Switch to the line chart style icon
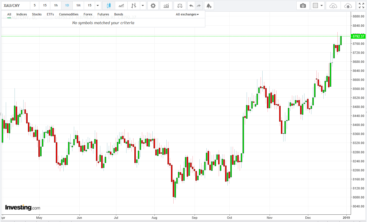Image resolution: width=367 pixels, height=222 pixels. [121, 6]
